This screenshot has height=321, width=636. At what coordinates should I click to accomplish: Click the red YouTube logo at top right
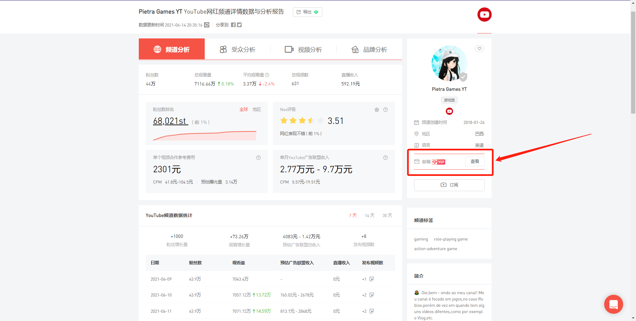coord(484,15)
